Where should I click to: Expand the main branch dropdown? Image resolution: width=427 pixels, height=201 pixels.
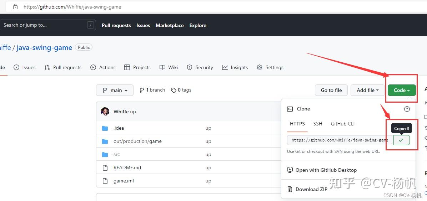[x=115, y=90]
